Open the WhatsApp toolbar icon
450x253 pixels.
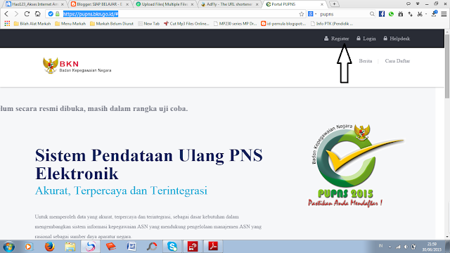click(391, 14)
